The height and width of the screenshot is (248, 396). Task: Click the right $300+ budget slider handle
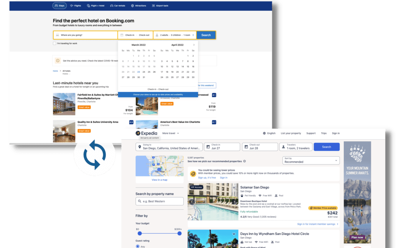[x=179, y=234]
